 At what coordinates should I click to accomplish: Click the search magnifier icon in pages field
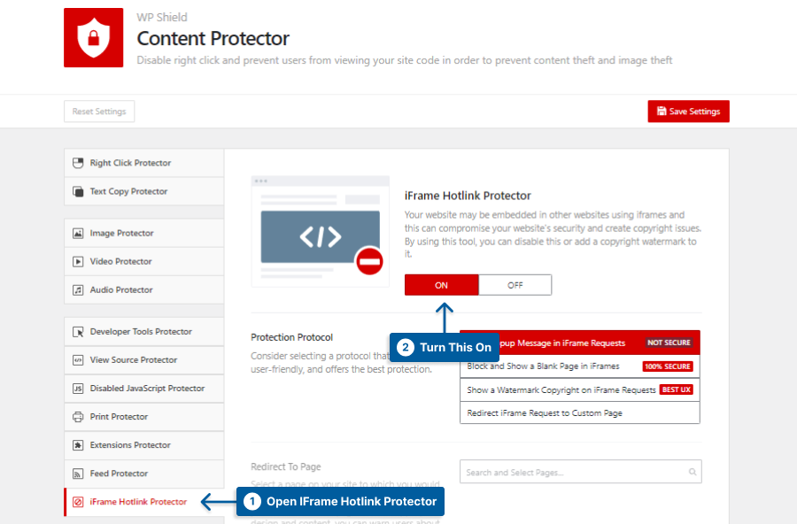[692, 472]
